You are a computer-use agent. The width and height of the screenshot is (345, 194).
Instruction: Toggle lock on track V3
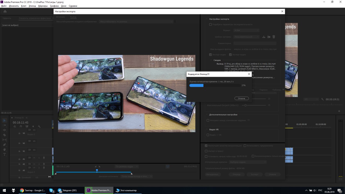(19, 133)
